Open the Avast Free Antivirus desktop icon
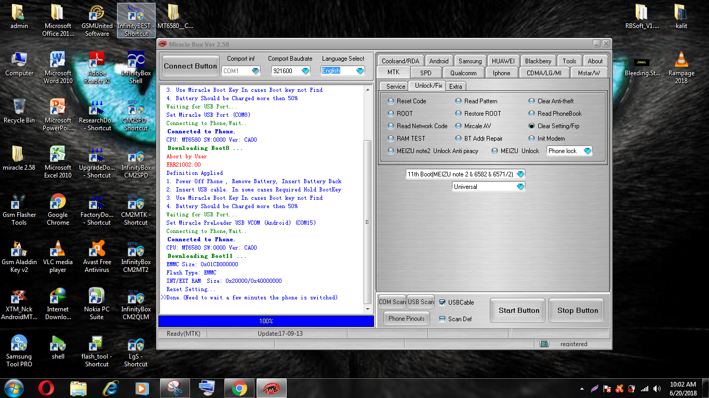The width and height of the screenshot is (709, 398). (x=97, y=256)
